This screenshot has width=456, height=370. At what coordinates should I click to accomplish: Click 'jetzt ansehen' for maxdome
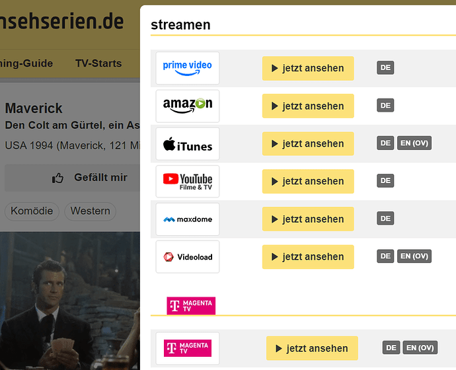(x=308, y=219)
